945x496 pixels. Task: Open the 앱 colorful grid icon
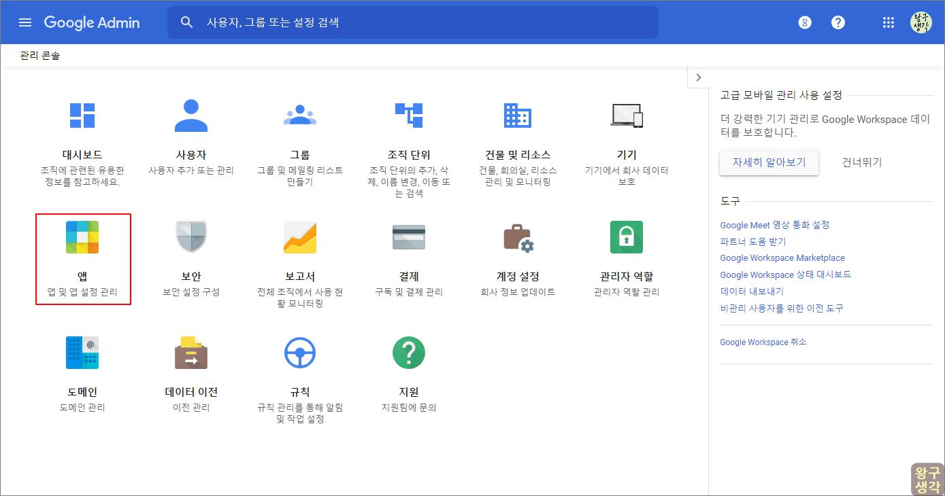[82, 237]
